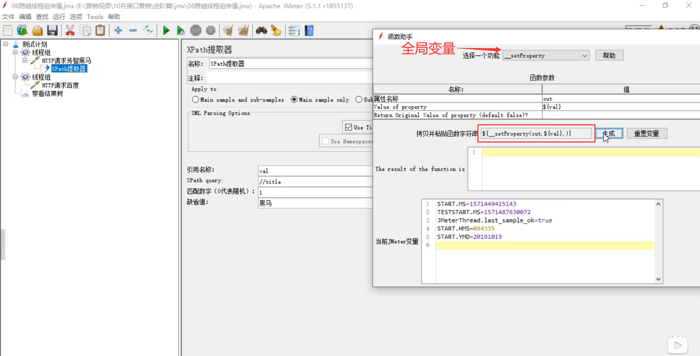The image size is (700, 356).
Task: Collapse the 测试计划 root expander
Action: (x=5, y=44)
